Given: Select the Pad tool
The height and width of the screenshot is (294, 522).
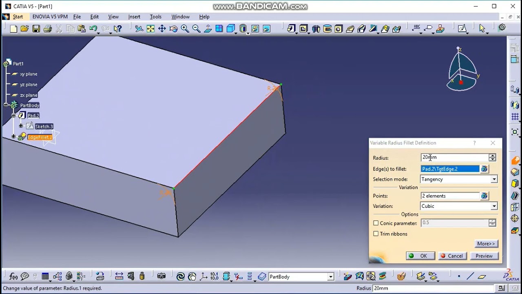Looking at the screenshot, I should coord(291,29).
